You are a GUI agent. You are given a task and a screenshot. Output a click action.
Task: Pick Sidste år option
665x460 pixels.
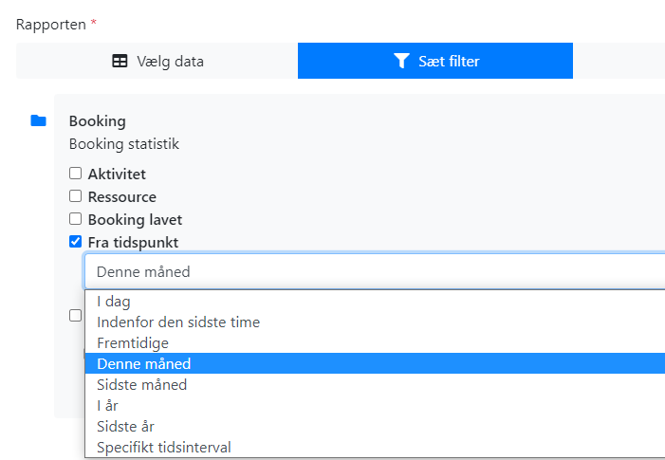click(x=375, y=426)
